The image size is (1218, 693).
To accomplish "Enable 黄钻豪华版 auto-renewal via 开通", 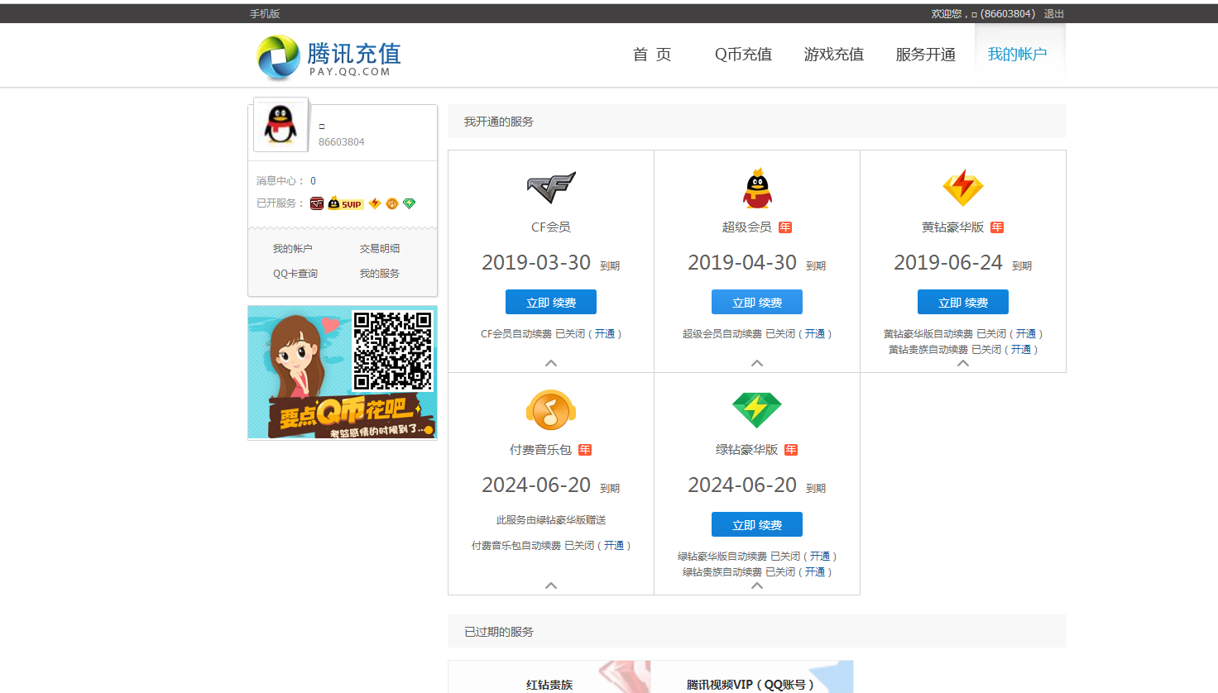I will (1026, 334).
